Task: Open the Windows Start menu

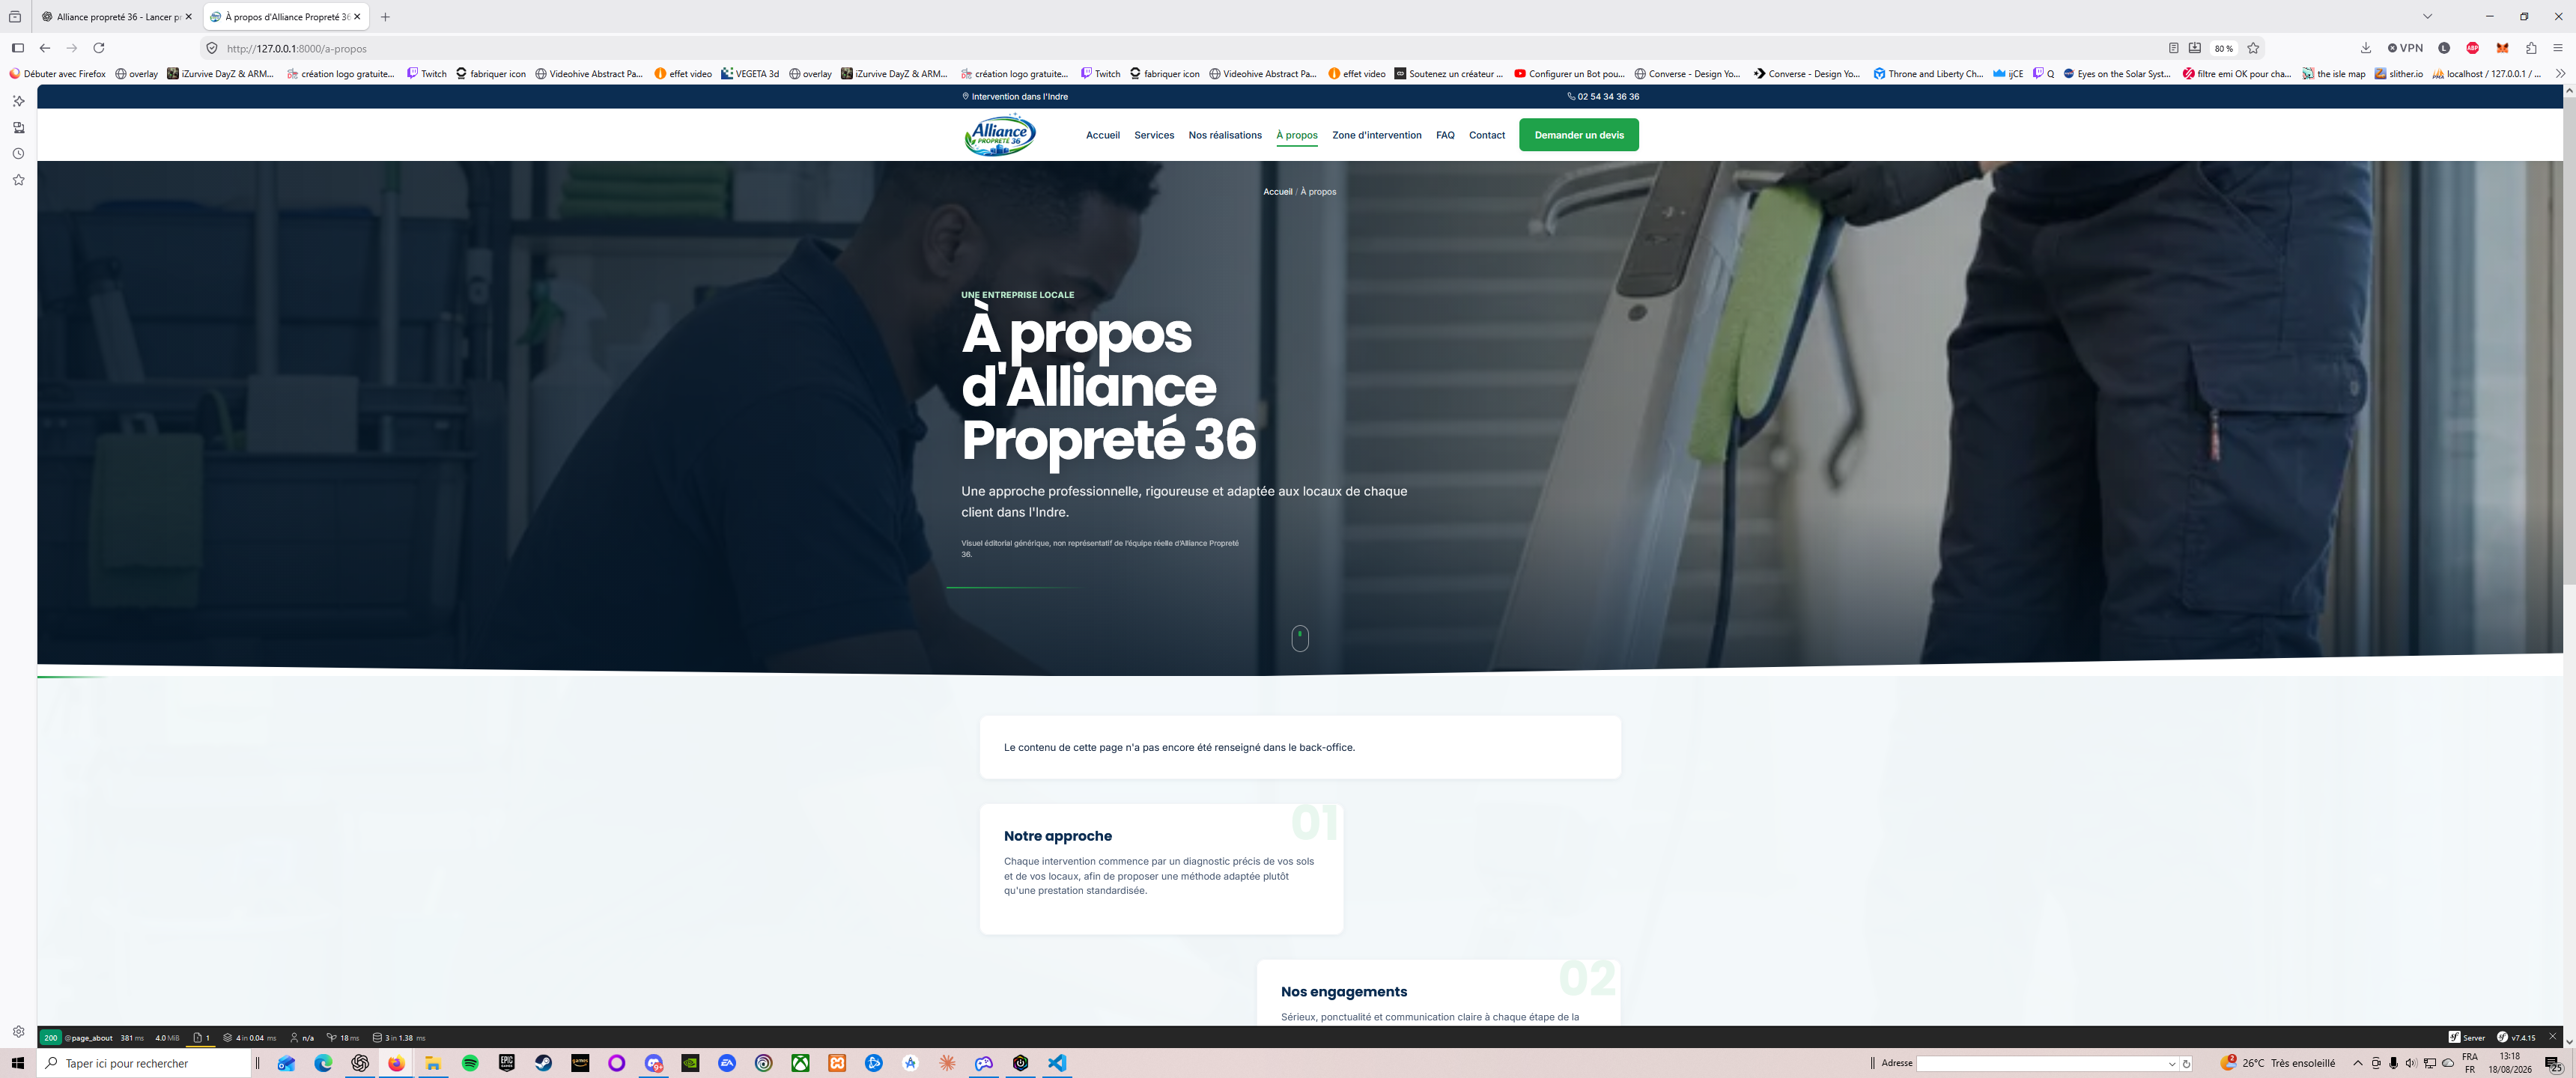Action: coord(18,1063)
